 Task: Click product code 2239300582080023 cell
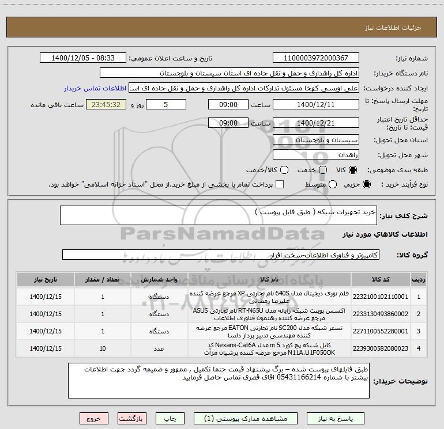tap(381, 348)
